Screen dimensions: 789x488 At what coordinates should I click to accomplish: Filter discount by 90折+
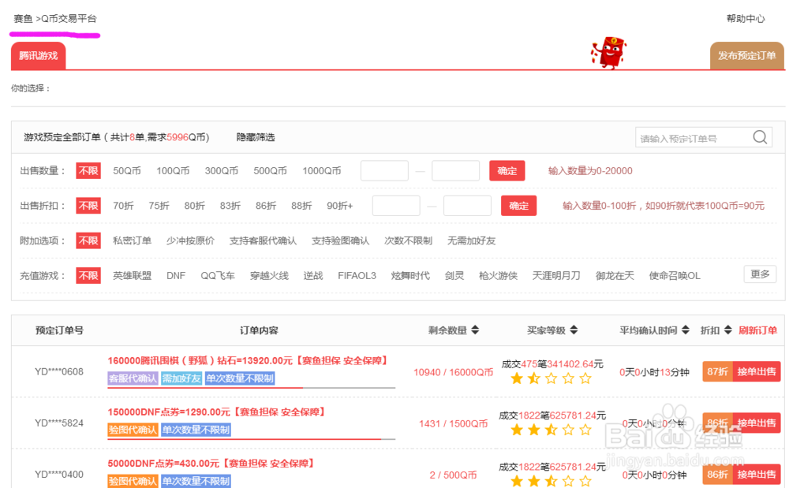[x=339, y=206]
